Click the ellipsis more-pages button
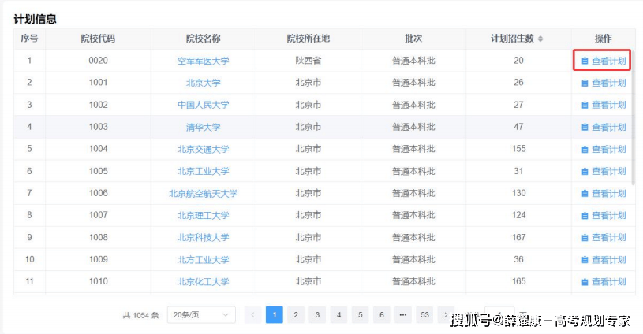The height and width of the screenshot is (334, 643). pyautogui.click(x=403, y=315)
